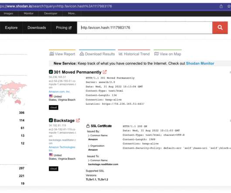Click the cloud tag under Backstage result
The height and width of the screenshot is (193, 231).
tap(54, 169)
